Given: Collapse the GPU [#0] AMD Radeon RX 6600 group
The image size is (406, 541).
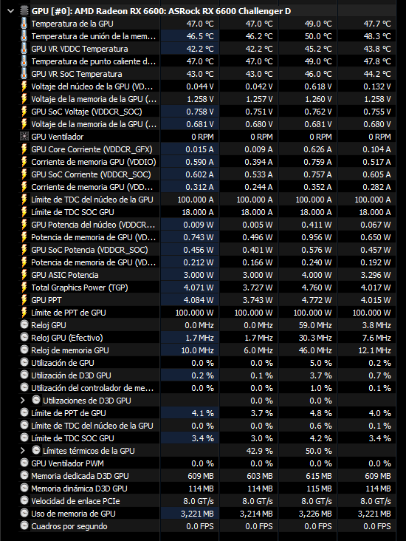Looking at the screenshot, I should [10, 11].
